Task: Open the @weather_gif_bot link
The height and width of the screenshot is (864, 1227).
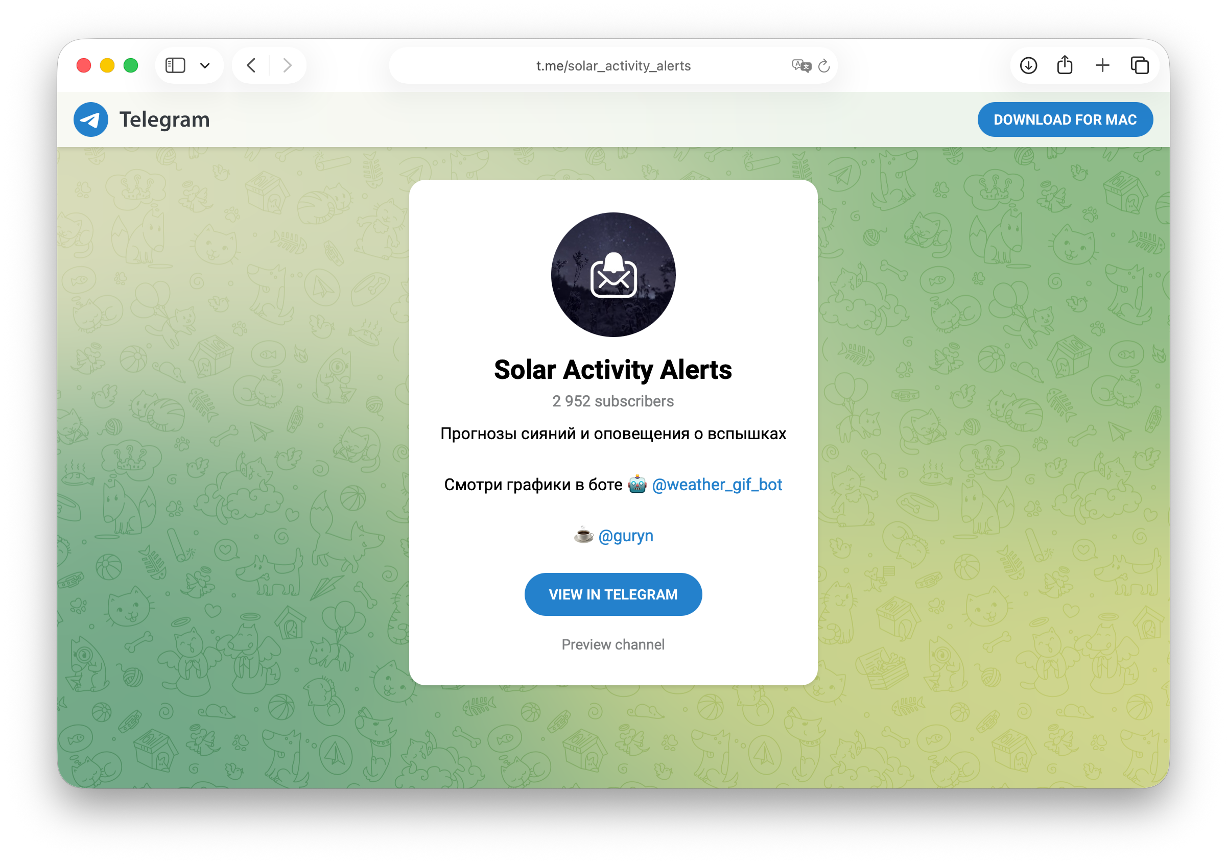Action: 717,485
